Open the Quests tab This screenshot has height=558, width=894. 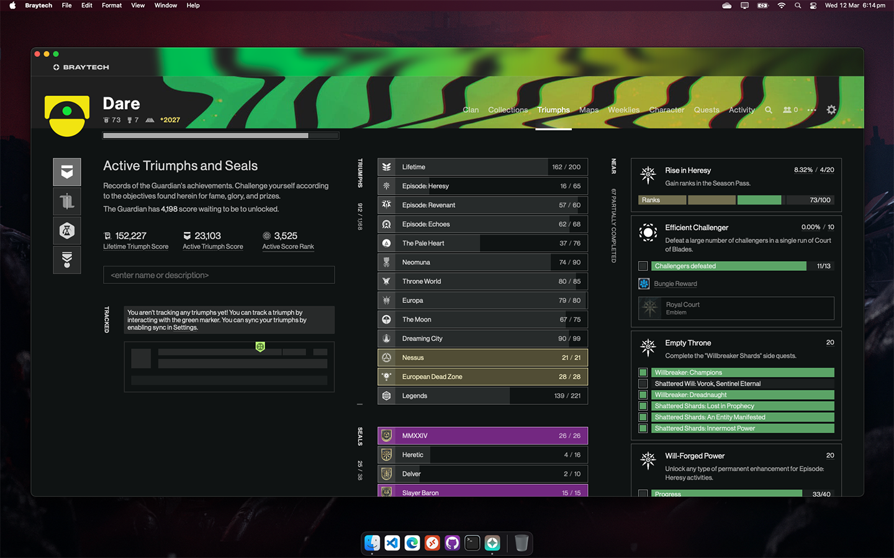[x=707, y=110]
